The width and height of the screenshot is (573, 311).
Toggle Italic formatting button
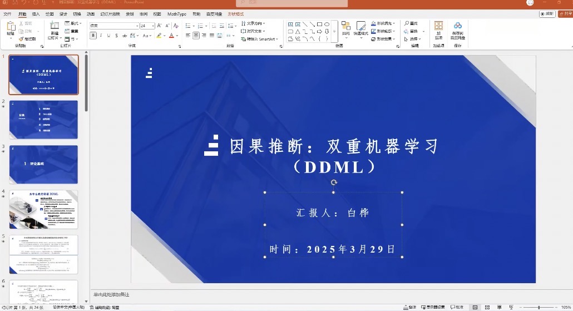[x=101, y=36]
